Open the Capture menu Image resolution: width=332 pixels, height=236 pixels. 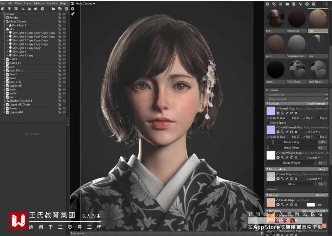(x=52, y=3)
